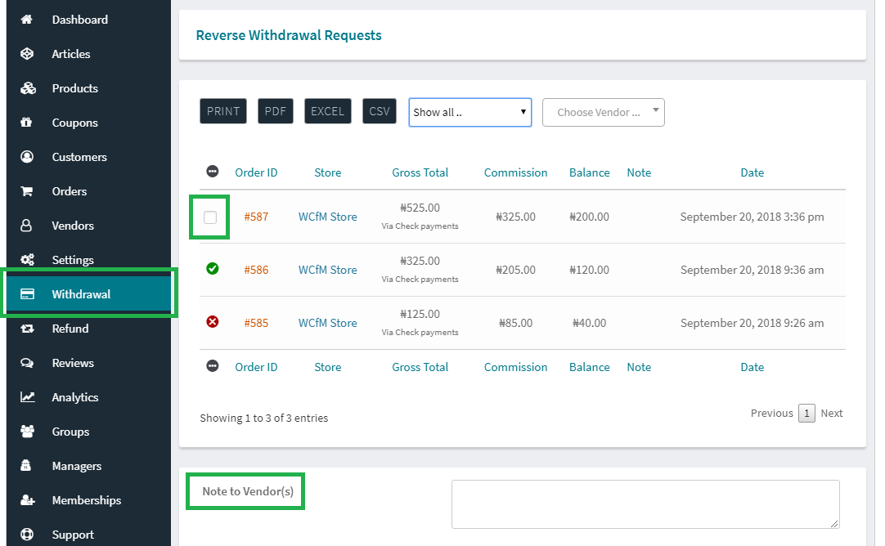This screenshot has height=546, width=885.
Task: Click the Products cubes icon in sidebar
Action: tap(27, 88)
